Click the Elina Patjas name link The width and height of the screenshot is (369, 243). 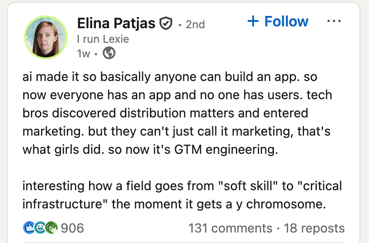coord(116,23)
